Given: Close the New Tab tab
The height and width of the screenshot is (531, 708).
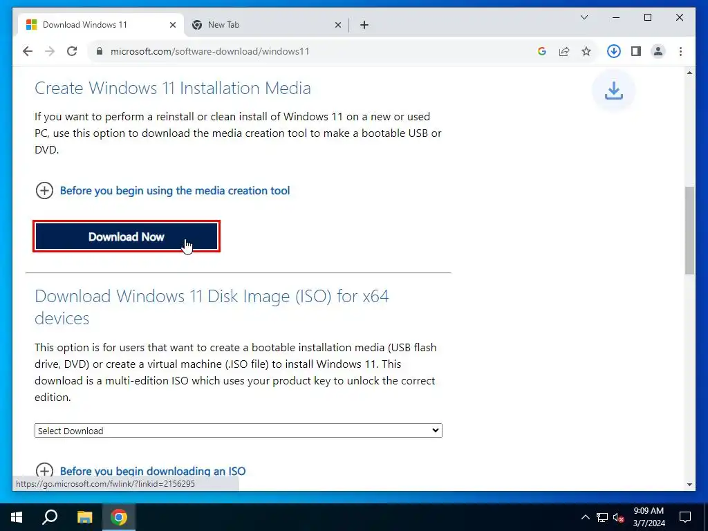Looking at the screenshot, I should [337, 25].
